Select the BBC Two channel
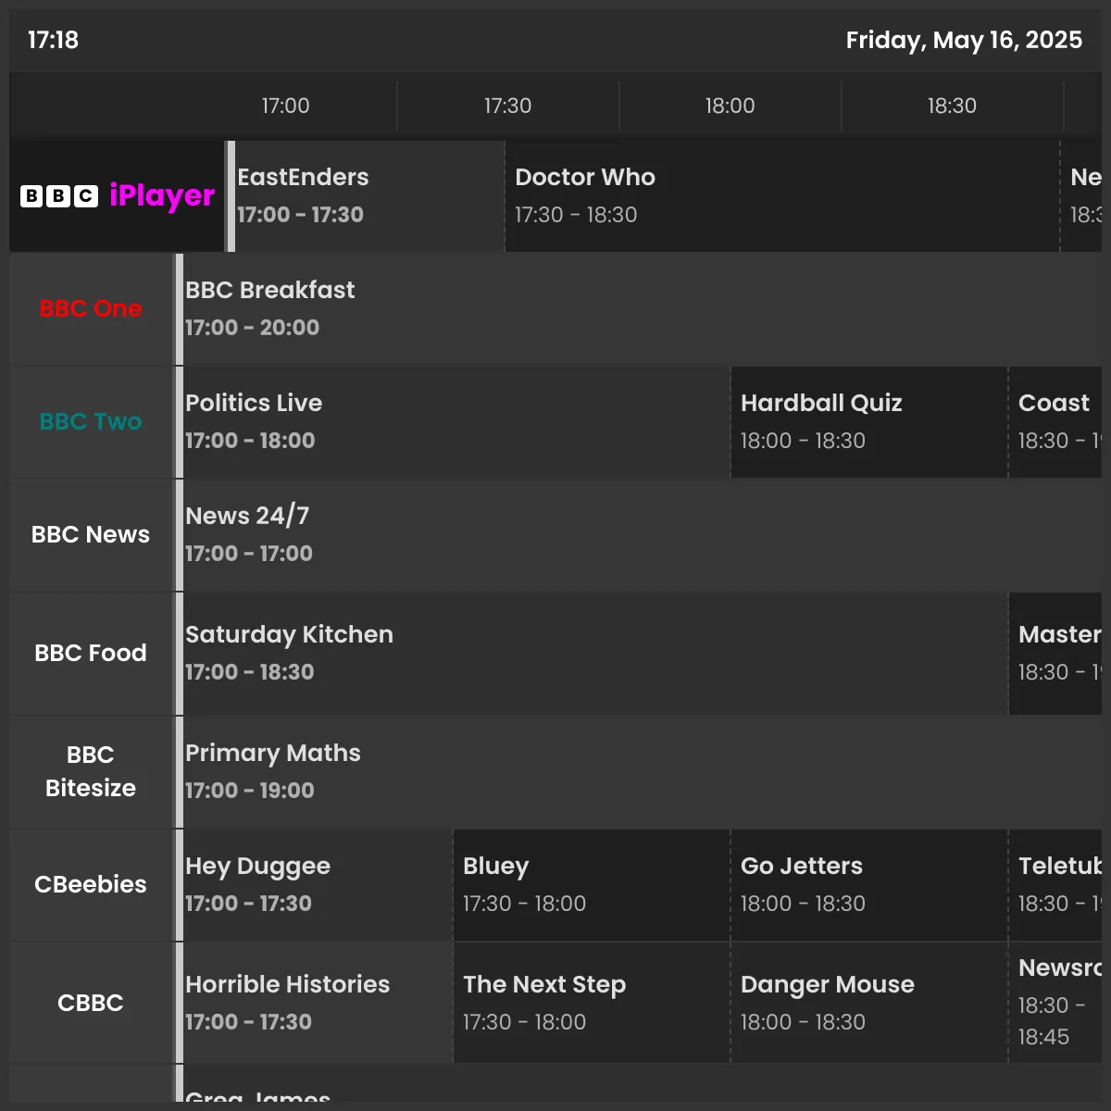Viewport: 1111px width, 1111px height. pyautogui.click(x=91, y=422)
